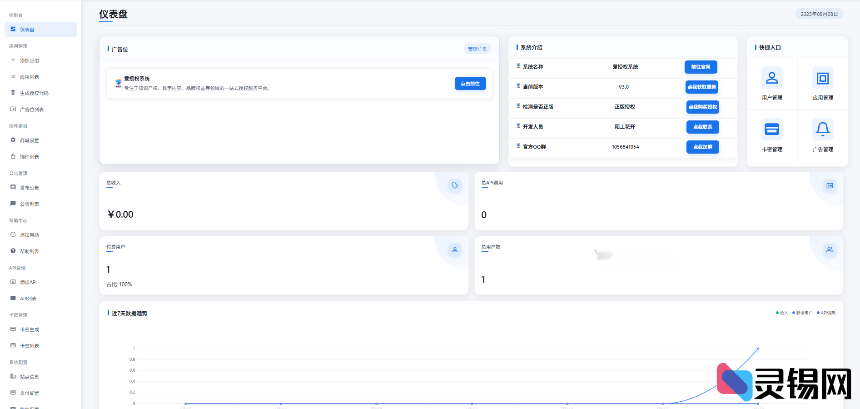Click the icon on 总API调用 card
Screen dimensions: 860x409
tap(830, 185)
